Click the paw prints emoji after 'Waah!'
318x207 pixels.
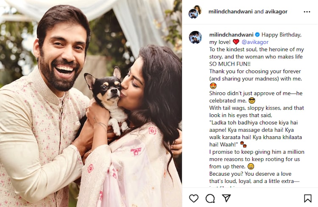243,144
